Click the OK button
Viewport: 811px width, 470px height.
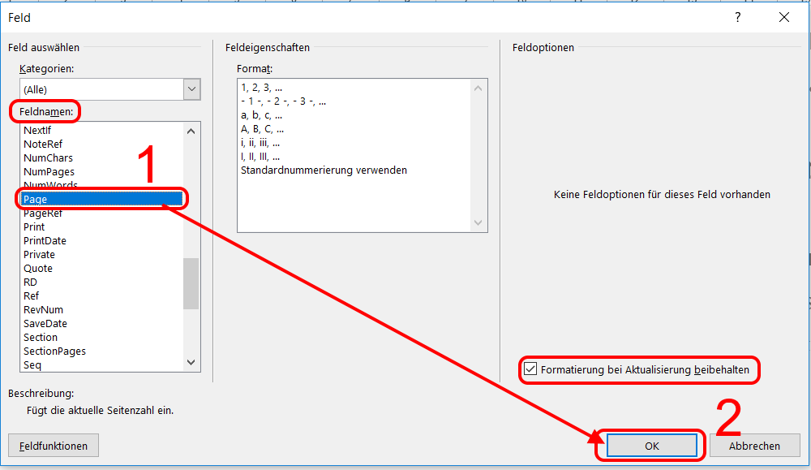tap(652, 446)
